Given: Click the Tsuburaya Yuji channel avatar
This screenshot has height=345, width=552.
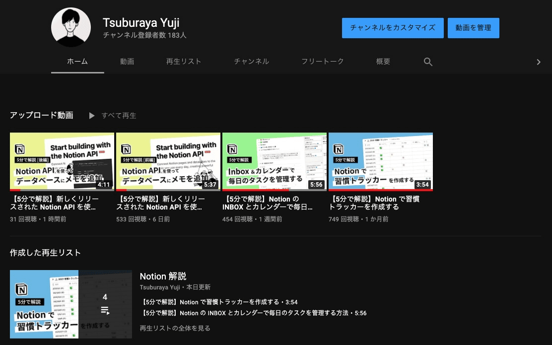Looking at the screenshot, I should coord(71,27).
